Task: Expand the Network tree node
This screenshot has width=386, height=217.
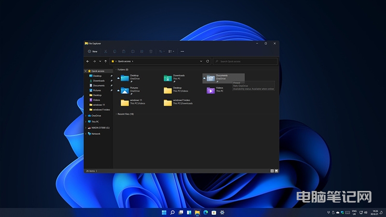Action: pyautogui.click(x=86, y=134)
